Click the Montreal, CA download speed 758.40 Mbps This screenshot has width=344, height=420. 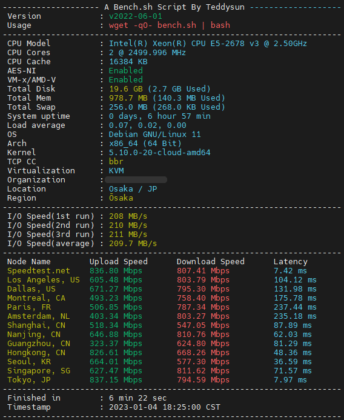(x=203, y=298)
